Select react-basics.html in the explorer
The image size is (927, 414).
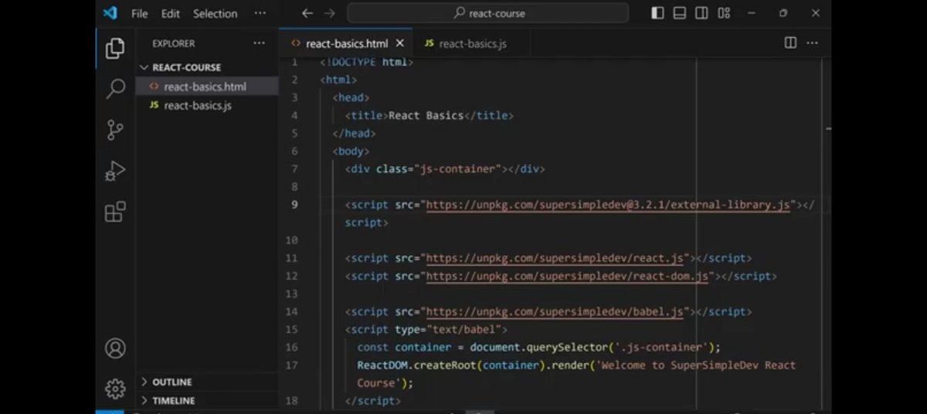click(207, 87)
